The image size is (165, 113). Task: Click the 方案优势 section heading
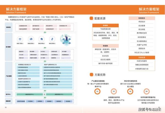click(x=100, y=75)
